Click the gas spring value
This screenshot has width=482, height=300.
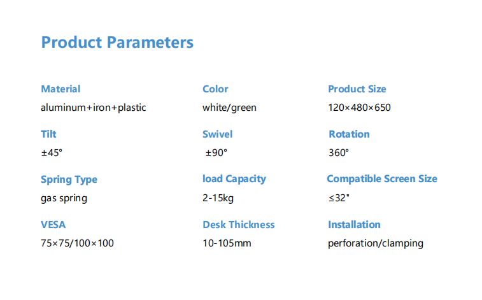click(64, 198)
